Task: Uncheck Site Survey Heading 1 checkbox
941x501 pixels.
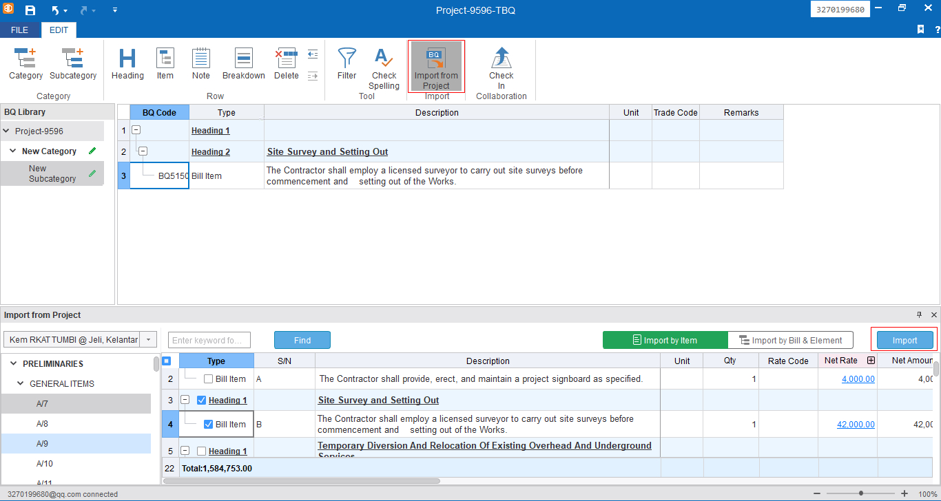Action: (202, 401)
